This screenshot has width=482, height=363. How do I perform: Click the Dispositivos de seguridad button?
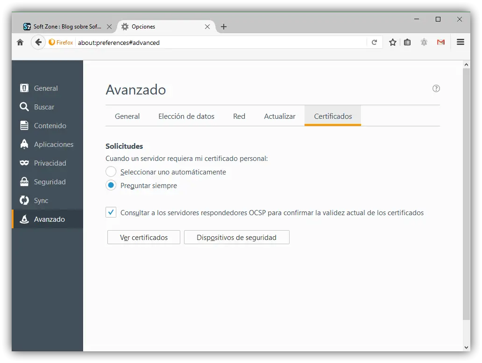(x=237, y=237)
